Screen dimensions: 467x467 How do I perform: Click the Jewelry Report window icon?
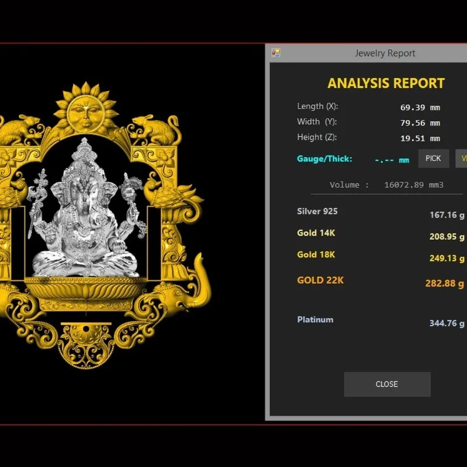point(276,53)
